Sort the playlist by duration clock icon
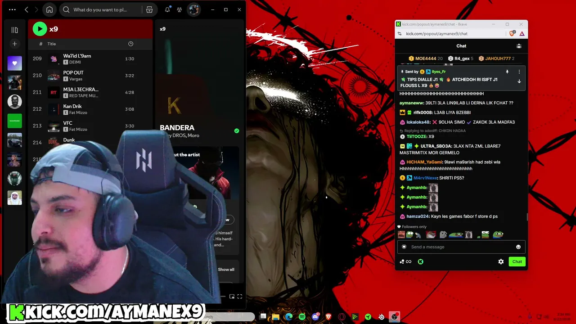Image resolution: width=576 pixels, height=324 pixels. 130,44
